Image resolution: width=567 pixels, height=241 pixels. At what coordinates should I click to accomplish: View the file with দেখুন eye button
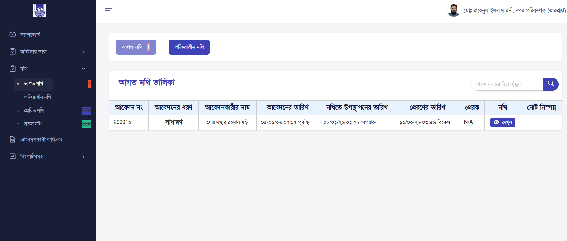click(x=503, y=122)
